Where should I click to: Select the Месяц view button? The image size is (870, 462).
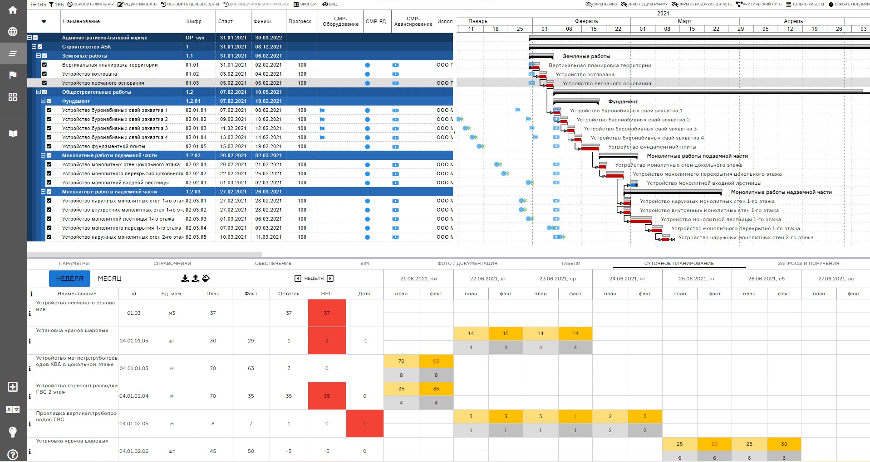pos(110,279)
